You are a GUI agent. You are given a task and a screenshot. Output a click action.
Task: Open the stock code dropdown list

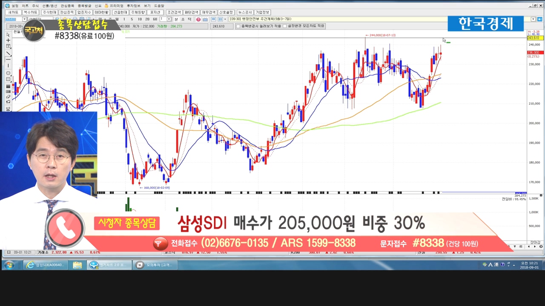tap(24, 19)
